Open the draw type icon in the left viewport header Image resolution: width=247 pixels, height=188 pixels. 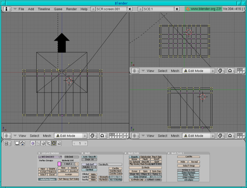(x=92, y=136)
